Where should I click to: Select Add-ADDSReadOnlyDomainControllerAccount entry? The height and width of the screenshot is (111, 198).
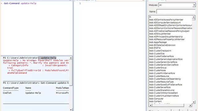170,25
